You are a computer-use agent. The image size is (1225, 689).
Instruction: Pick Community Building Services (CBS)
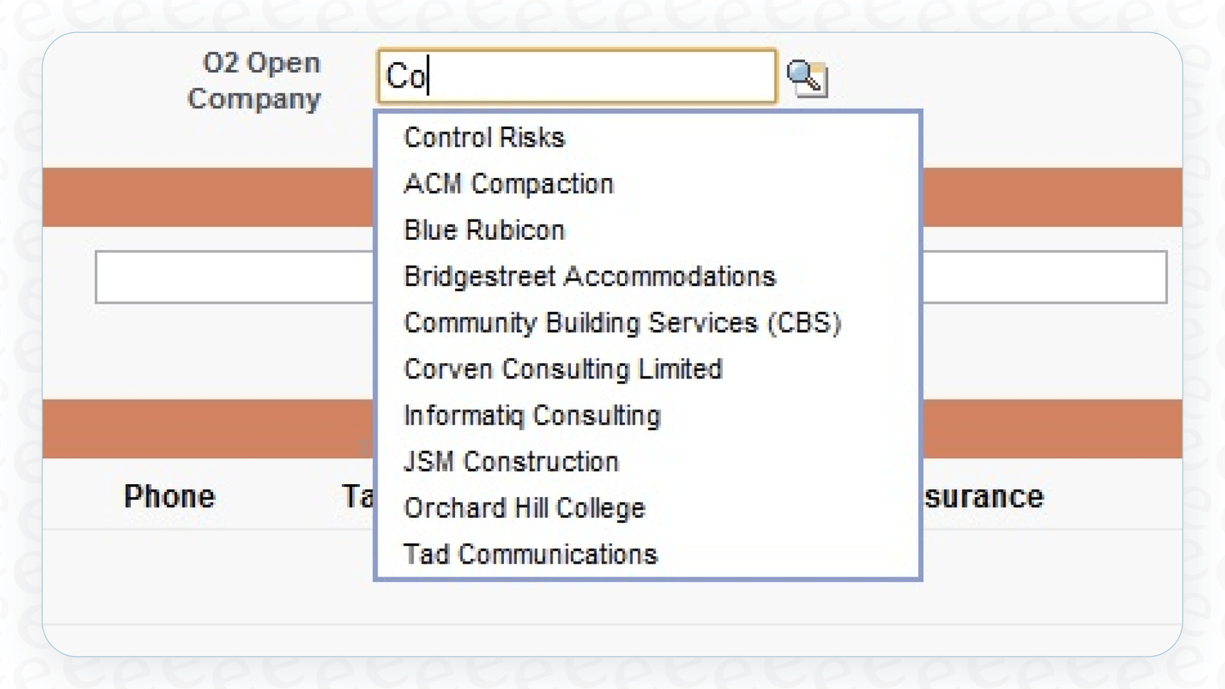[x=623, y=323]
